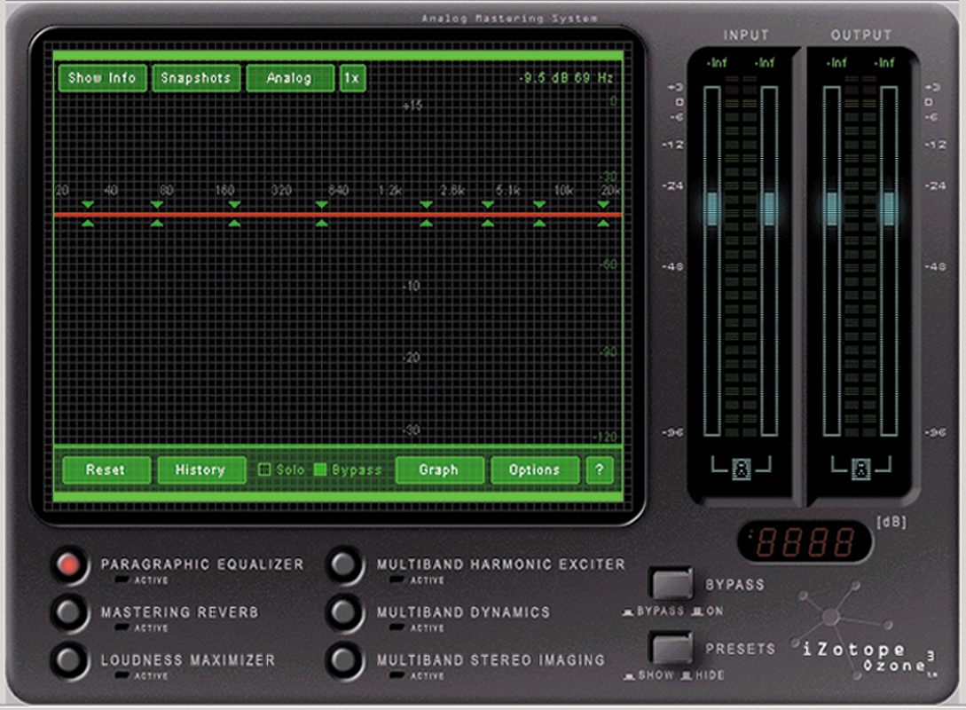The width and height of the screenshot is (966, 710).
Task: Select the third EQ band node from the left
Action: [234, 214]
